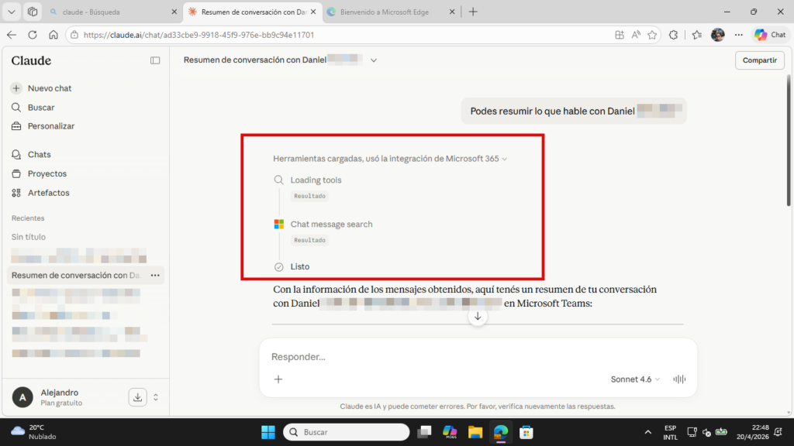Viewport: 794px width, 446px height.
Task: Open the Sonnet 4.6 model selector
Action: pos(635,379)
